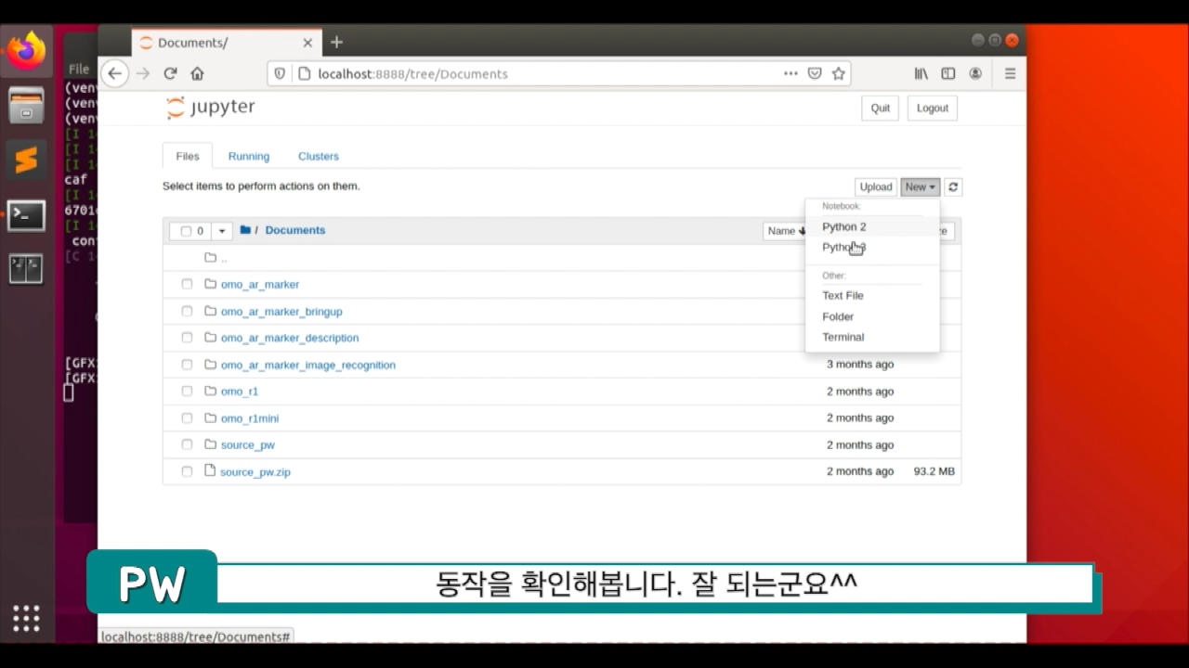Click the Firefox home icon
Image resolution: width=1189 pixels, height=668 pixels.
pyautogui.click(x=197, y=73)
